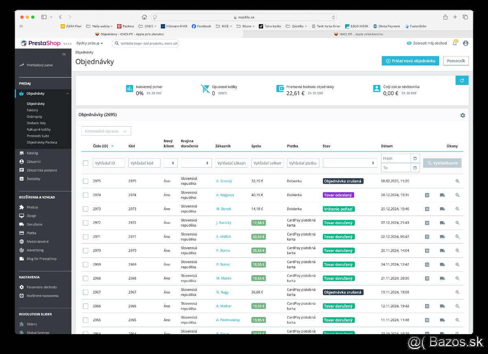Open the Rýchly prístup dropdown

(89, 43)
